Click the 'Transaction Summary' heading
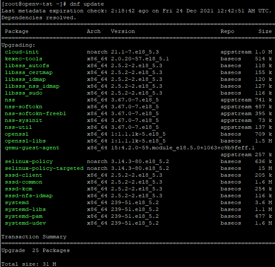 coord(34,237)
